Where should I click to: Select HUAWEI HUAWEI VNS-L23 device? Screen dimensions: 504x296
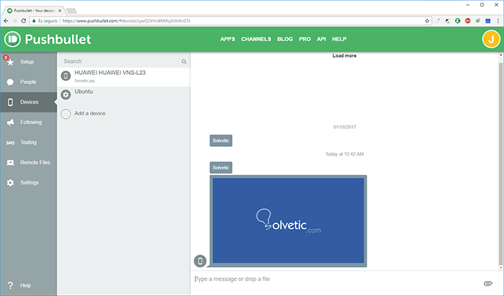pyautogui.click(x=124, y=77)
